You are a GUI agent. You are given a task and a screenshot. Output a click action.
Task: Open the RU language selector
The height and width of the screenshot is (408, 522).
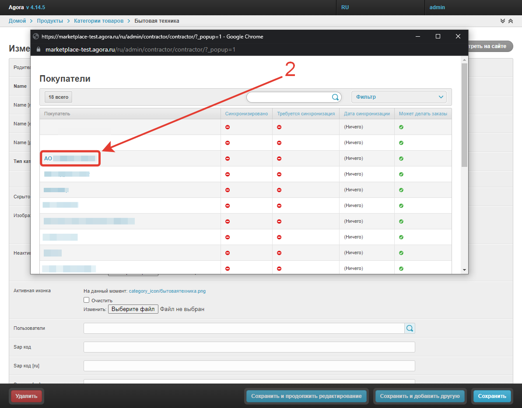coord(345,7)
